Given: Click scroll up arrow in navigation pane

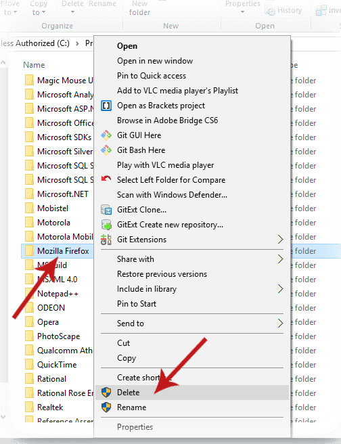Looking at the screenshot, I should [3, 63].
